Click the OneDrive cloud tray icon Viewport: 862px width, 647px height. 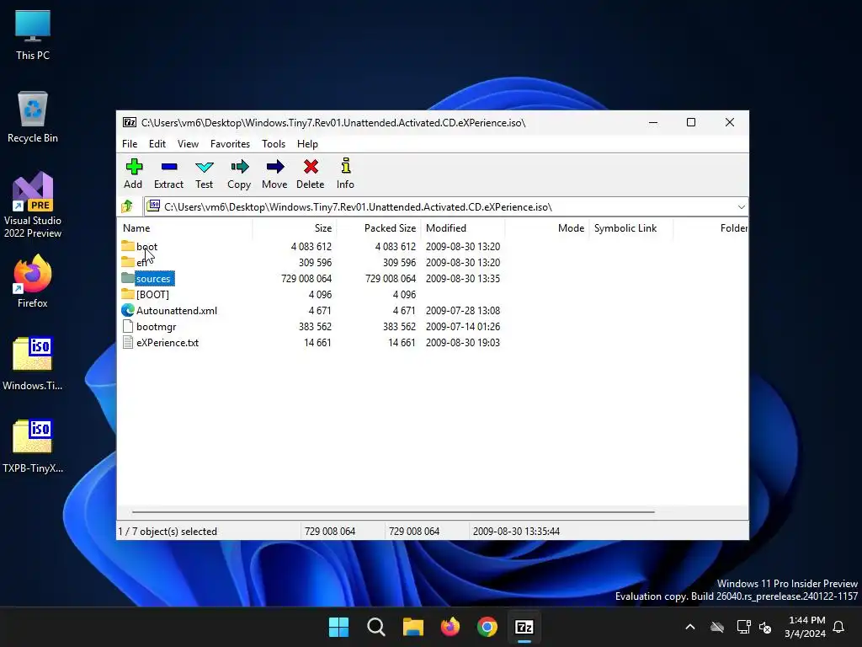click(717, 627)
